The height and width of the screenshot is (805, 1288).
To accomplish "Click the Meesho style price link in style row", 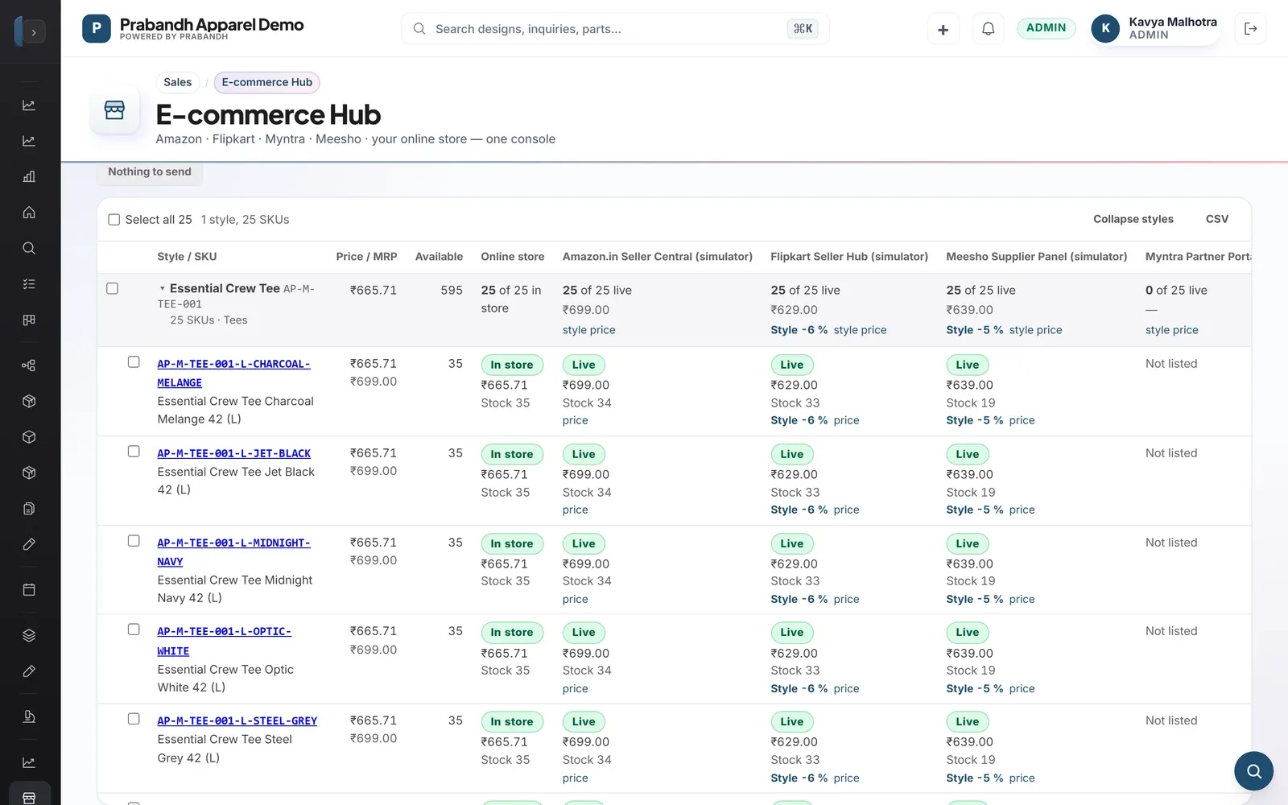I will tap(1035, 330).
